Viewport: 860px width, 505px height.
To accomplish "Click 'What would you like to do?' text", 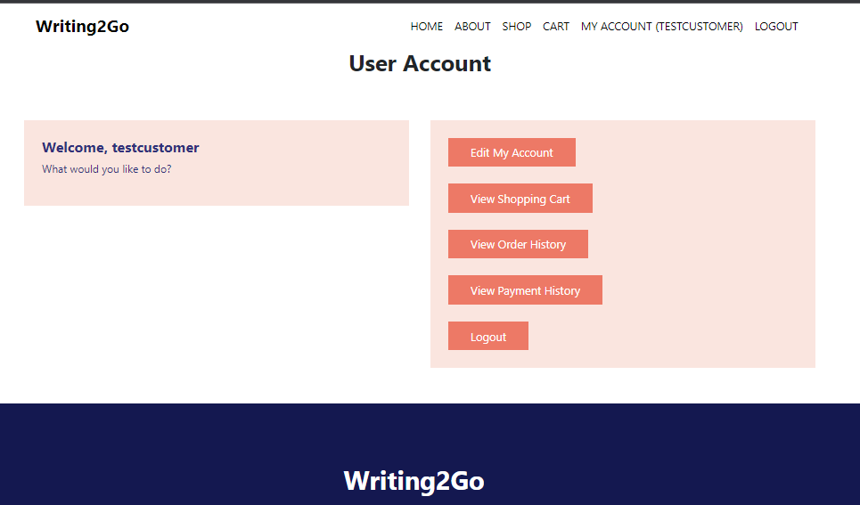I will click(x=106, y=169).
